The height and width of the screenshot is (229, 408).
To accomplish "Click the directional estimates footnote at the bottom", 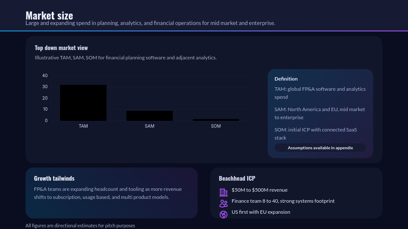I will pos(80,226).
